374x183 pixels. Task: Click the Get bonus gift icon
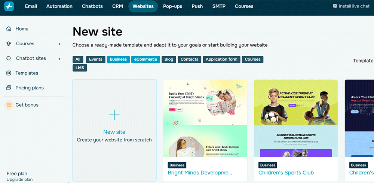point(9,105)
